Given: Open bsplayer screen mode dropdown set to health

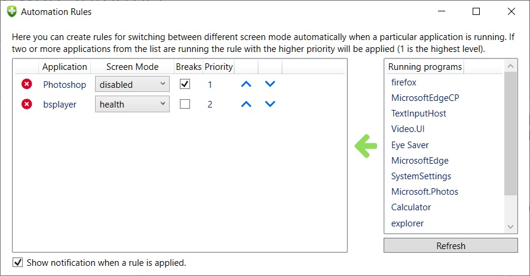Looking at the screenshot, I should tap(132, 104).
